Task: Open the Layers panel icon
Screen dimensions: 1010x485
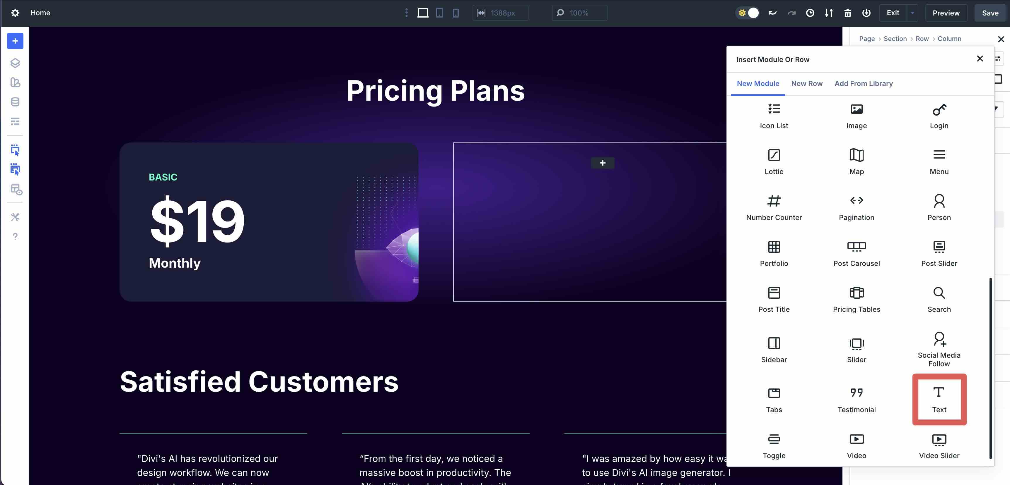Action: pyautogui.click(x=15, y=63)
